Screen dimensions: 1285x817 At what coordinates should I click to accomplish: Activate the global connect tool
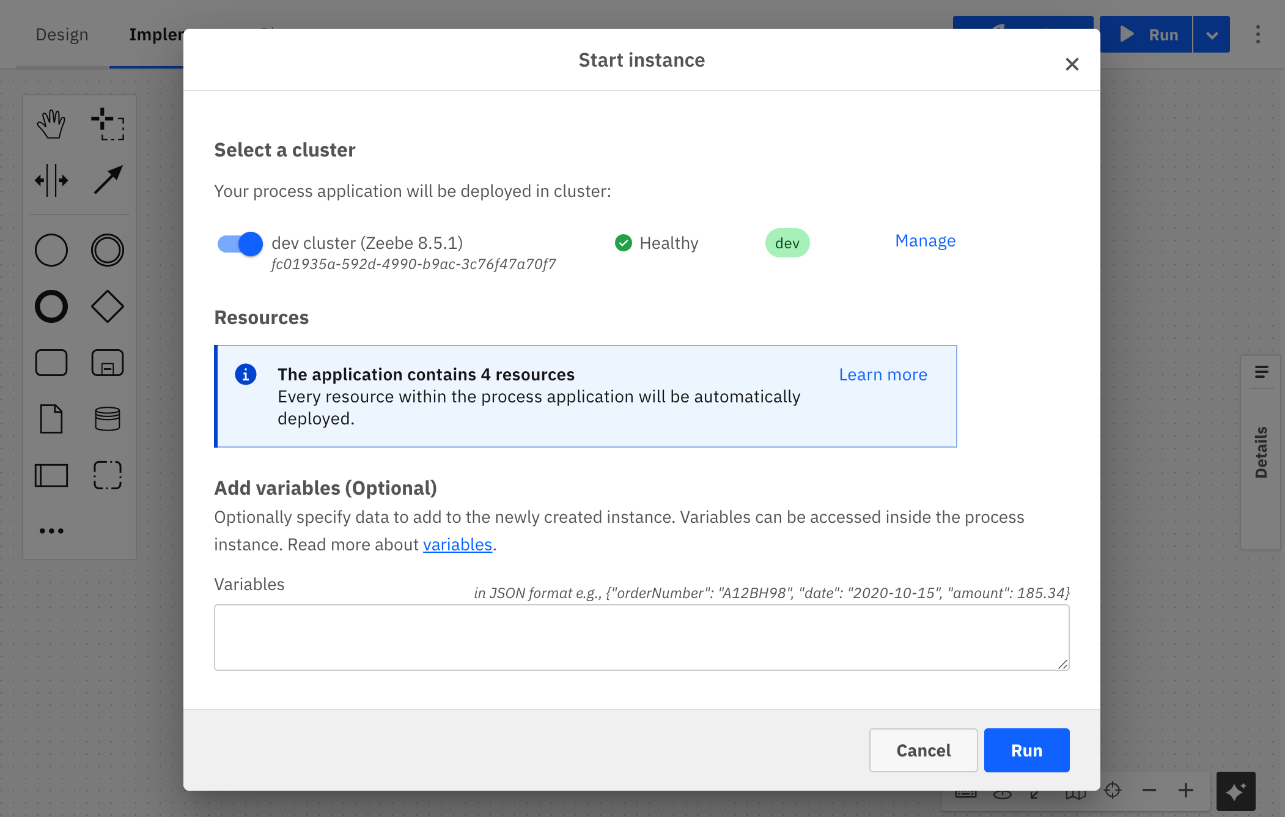[x=107, y=180]
